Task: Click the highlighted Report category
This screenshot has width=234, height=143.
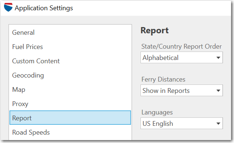Action: click(x=70, y=117)
